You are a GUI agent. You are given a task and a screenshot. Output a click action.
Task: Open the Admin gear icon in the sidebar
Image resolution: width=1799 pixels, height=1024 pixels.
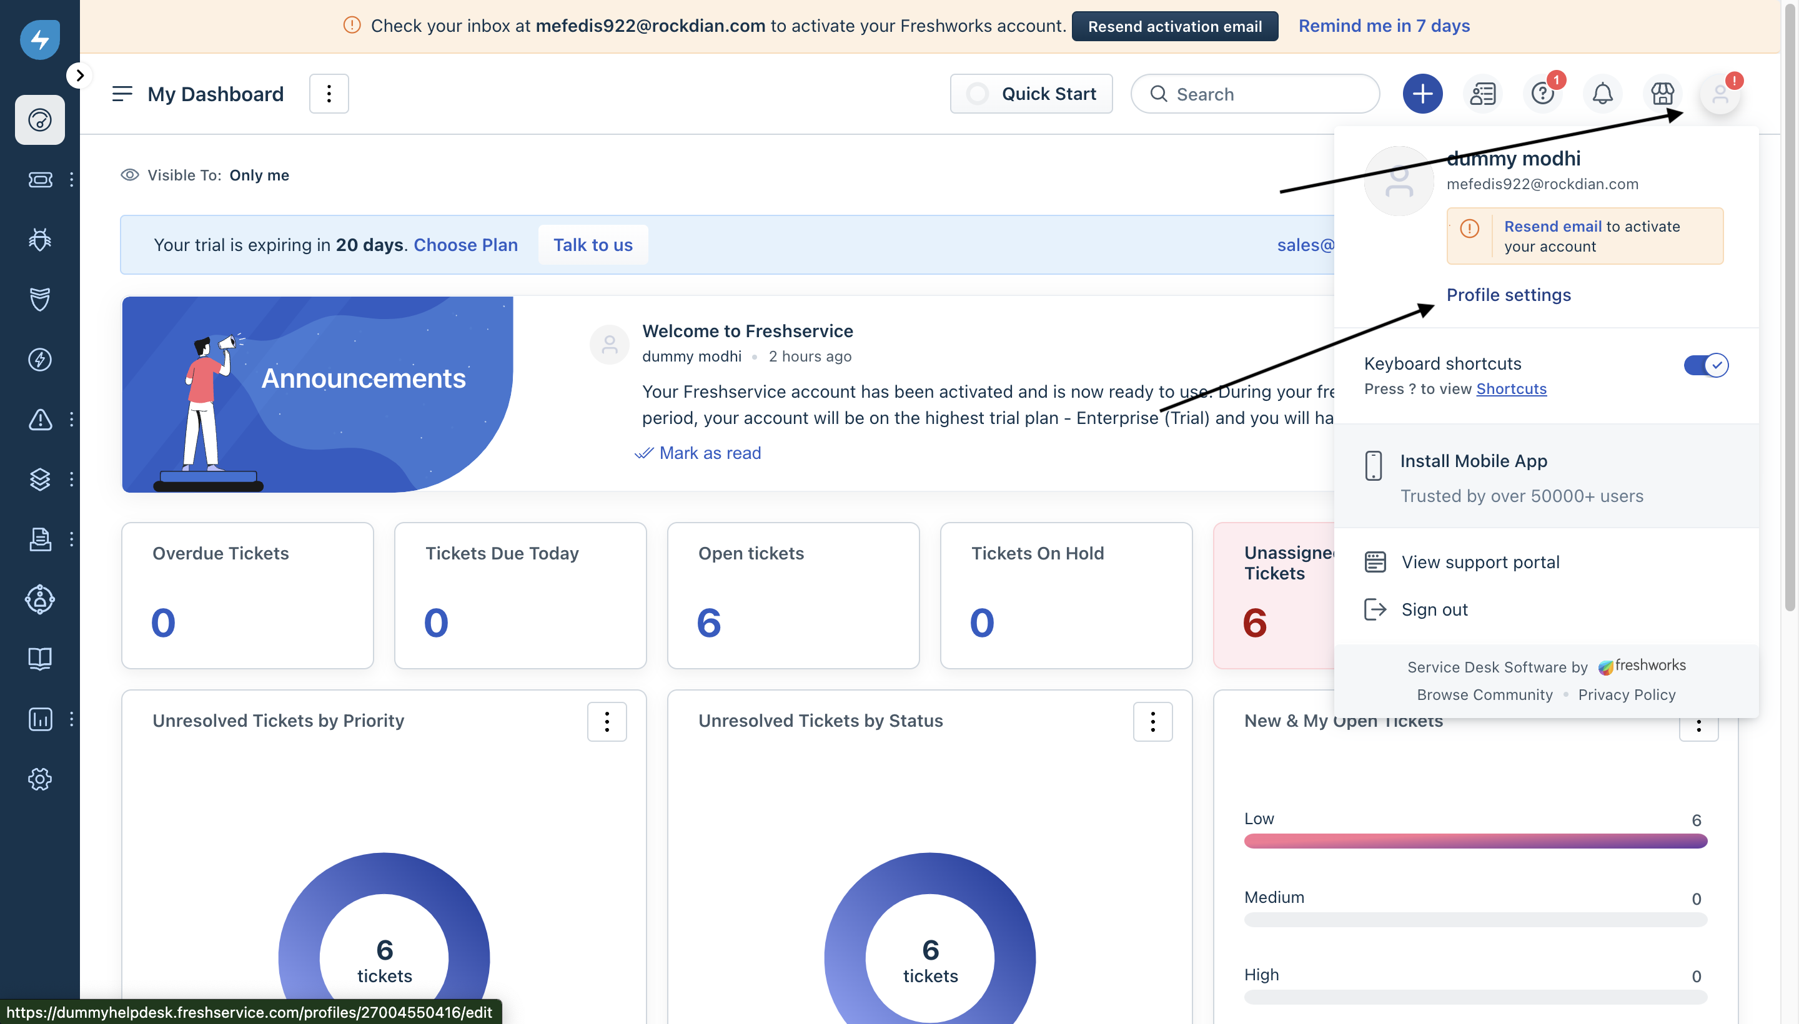[39, 779]
